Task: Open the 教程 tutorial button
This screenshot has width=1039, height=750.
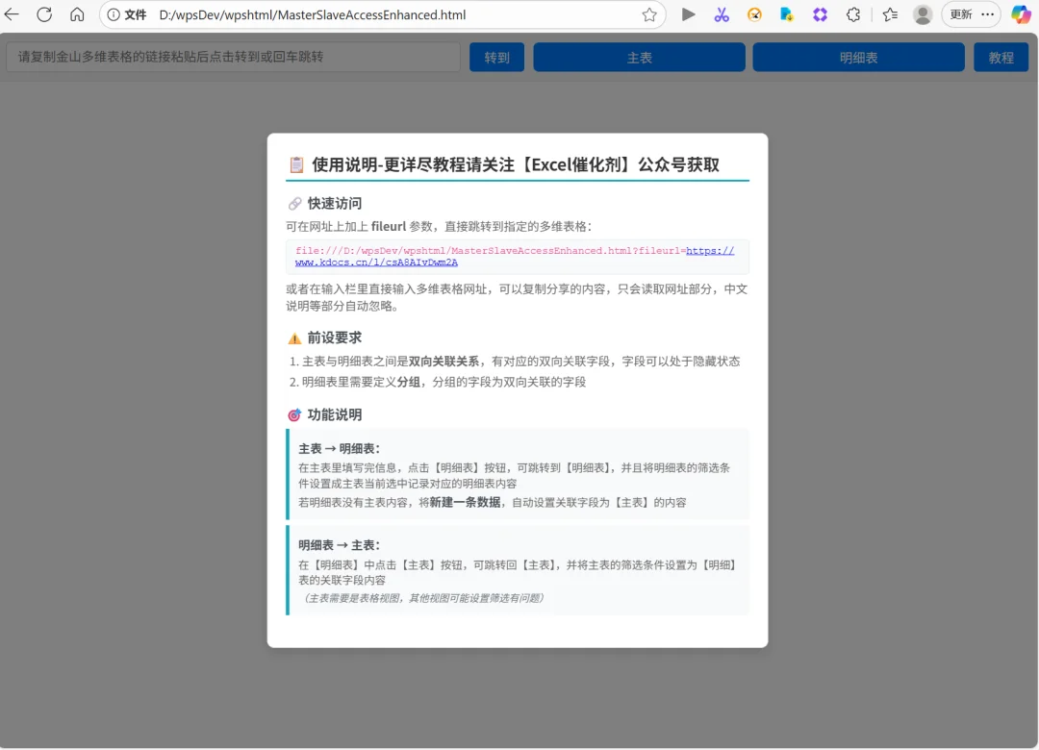Action: (x=1001, y=58)
